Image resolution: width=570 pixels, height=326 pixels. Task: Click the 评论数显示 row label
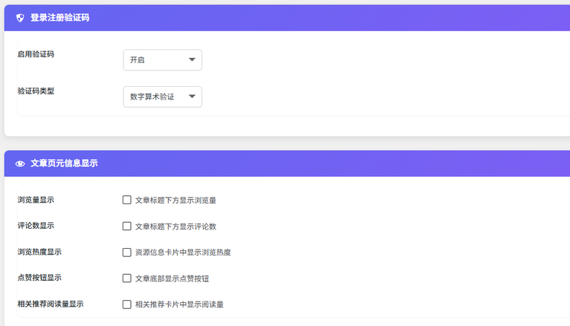point(36,226)
